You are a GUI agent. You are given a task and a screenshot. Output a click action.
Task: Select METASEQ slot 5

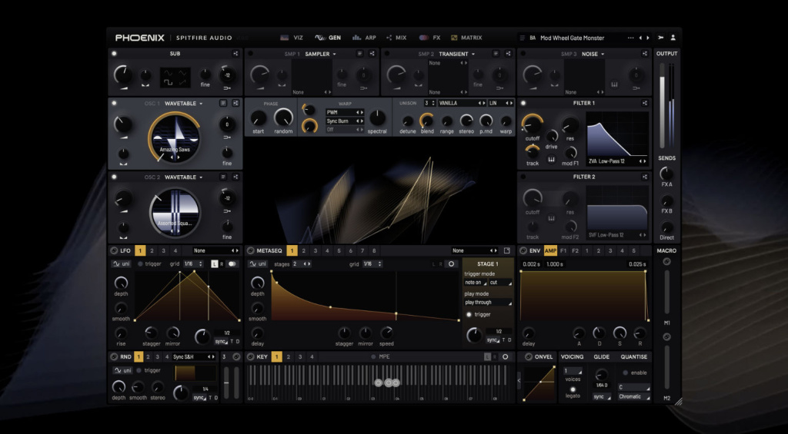(x=339, y=251)
